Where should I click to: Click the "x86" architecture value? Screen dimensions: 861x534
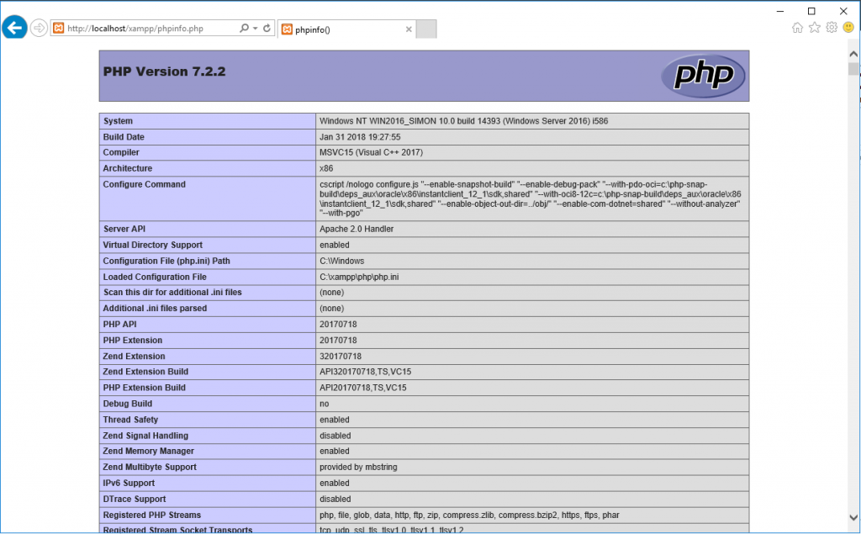pyautogui.click(x=326, y=168)
